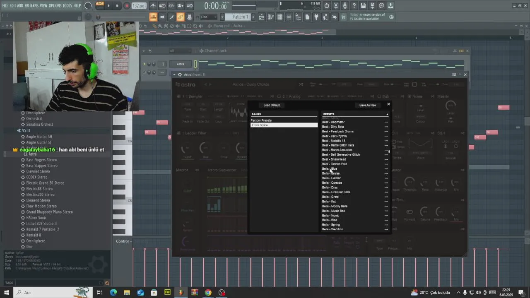Open the Line snap dropdown
The height and width of the screenshot is (298, 530).
coord(209,17)
